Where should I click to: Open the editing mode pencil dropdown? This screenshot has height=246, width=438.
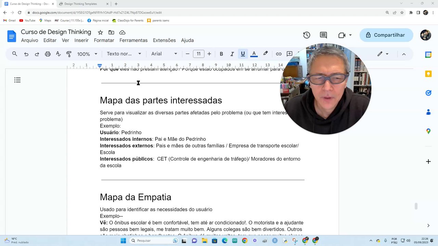click(x=383, y=54)
